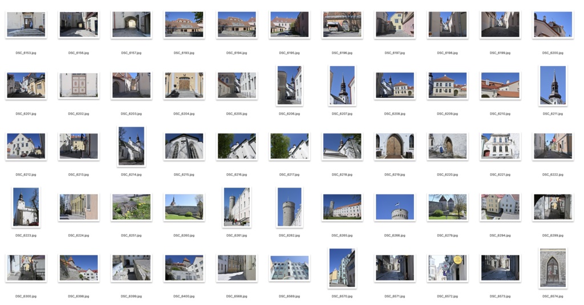The image size is (584, 305).
Task: Open the DSC_6265.jpg castle thumbnail
Action: pyautogui.click(x=342, y=207)
